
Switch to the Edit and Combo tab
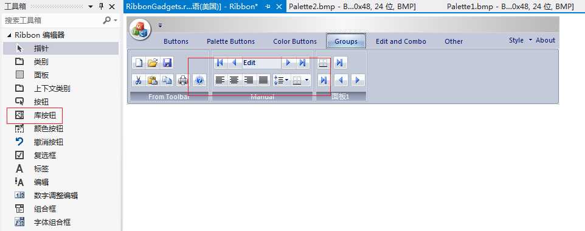(x=401, y=41)
